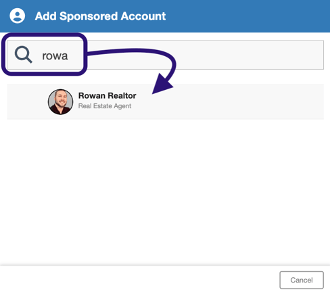Click the typed text 'rowa' in search box

click(x=55, y=55)
